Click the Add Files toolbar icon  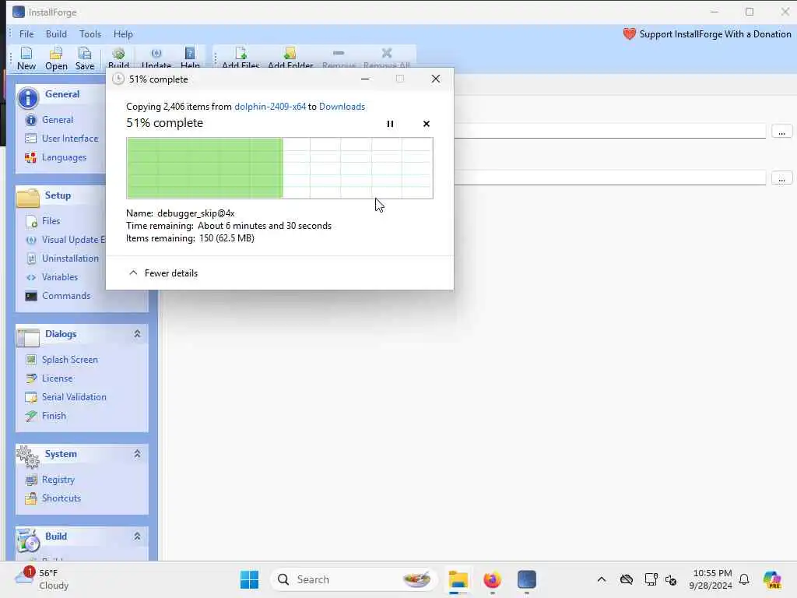click(241, 58)
